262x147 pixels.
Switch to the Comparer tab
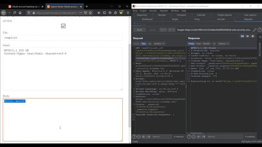click(181, 15)
